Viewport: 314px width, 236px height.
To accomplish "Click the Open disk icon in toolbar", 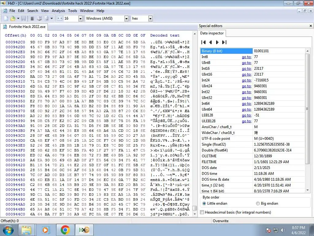I will point(39,18).
